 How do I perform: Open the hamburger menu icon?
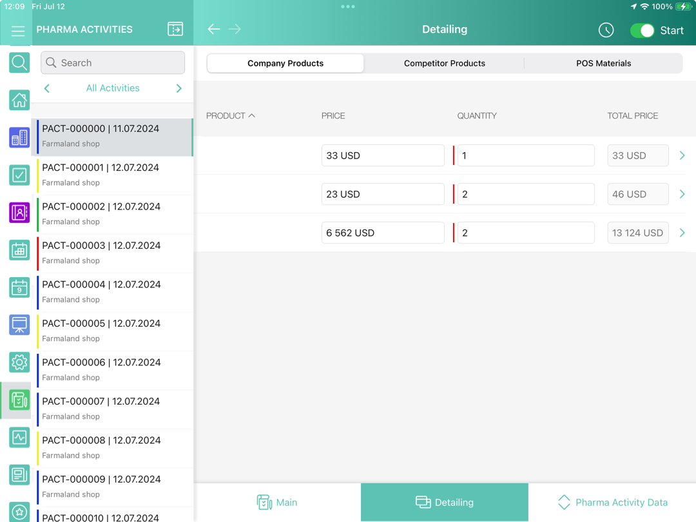coord(18,30)
